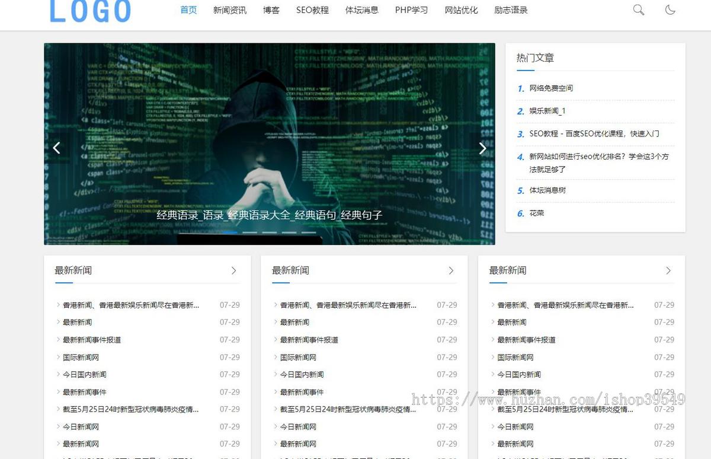Open hot article 娱乐新闻_1

pyautogui.click(x=547, y=111)
